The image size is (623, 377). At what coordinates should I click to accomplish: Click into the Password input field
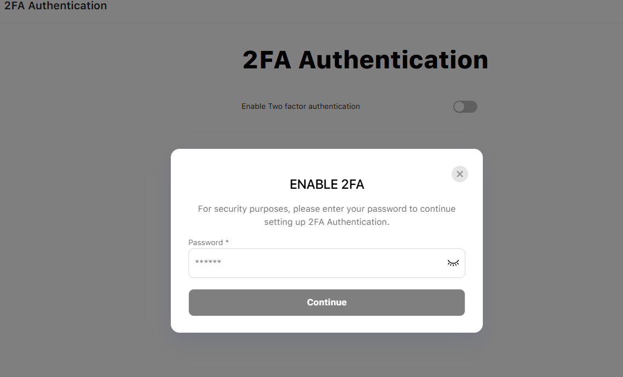(318, 263)
